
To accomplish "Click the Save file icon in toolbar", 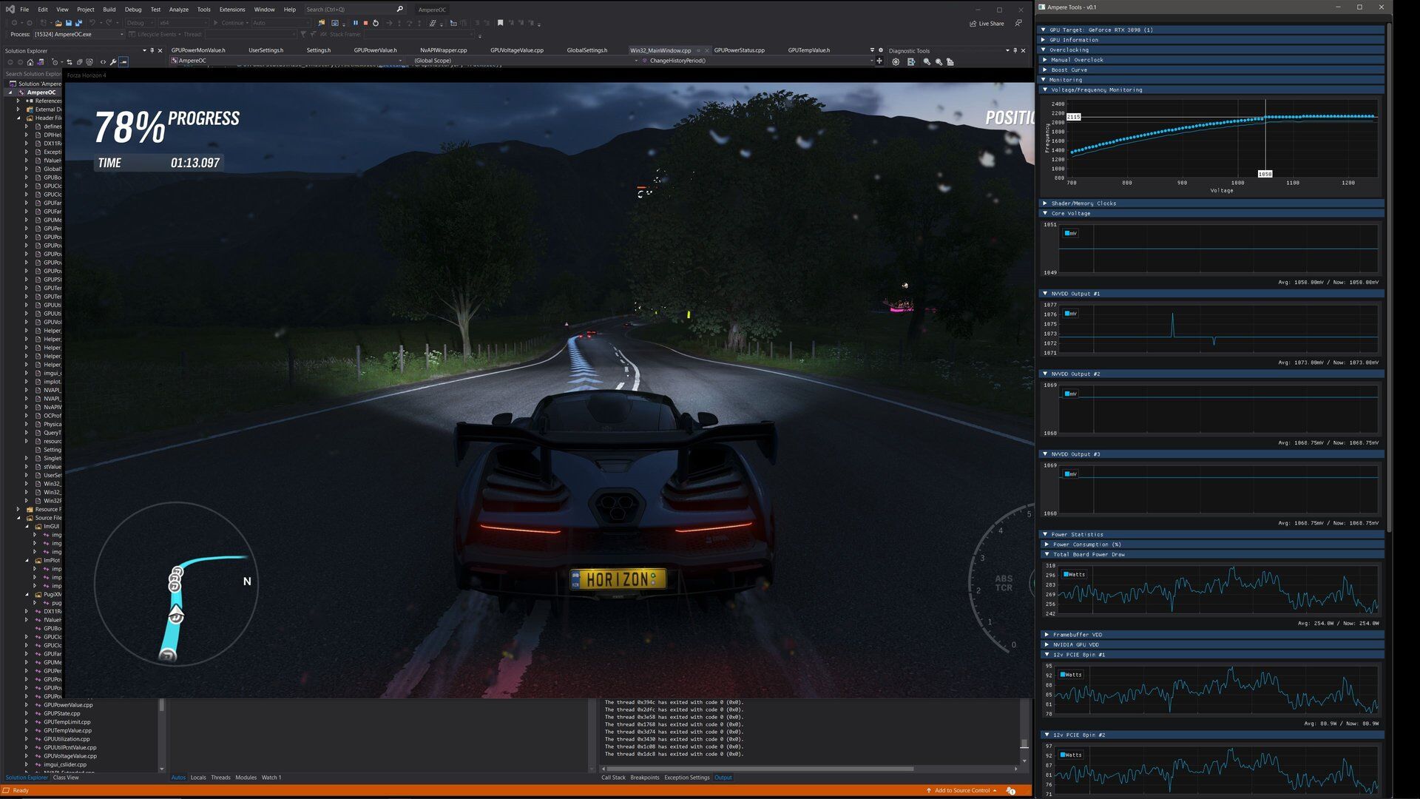I will pos(69,23).
